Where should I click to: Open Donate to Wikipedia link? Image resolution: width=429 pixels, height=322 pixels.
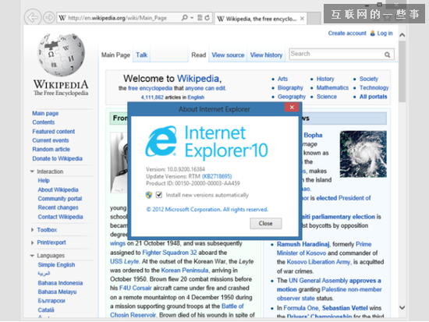[x=57, y=158]
